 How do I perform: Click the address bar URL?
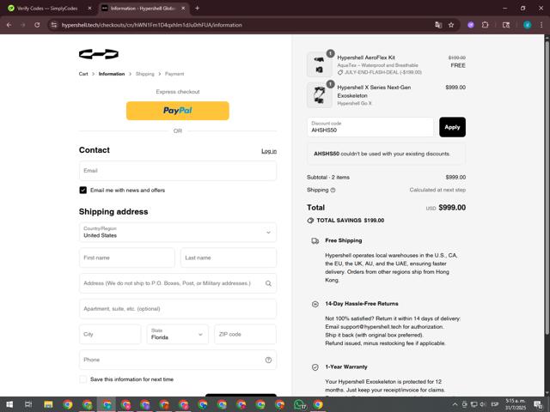[x=151, y=25]
